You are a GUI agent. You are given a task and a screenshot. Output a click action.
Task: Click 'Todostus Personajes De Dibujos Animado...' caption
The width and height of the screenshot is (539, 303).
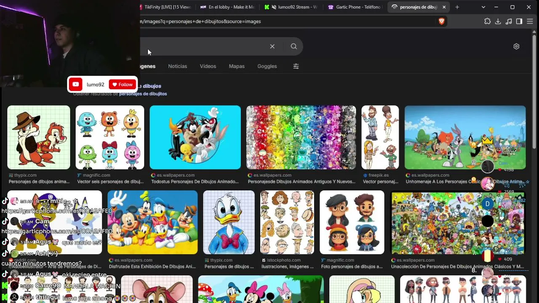click(x=195, y=182)
